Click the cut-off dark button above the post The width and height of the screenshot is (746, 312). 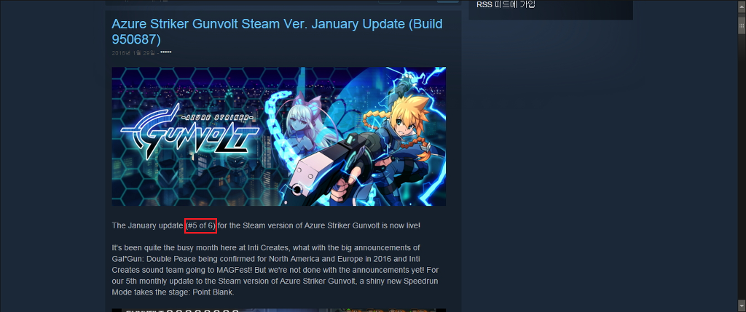pyautogui.click(x=389, y=1)
